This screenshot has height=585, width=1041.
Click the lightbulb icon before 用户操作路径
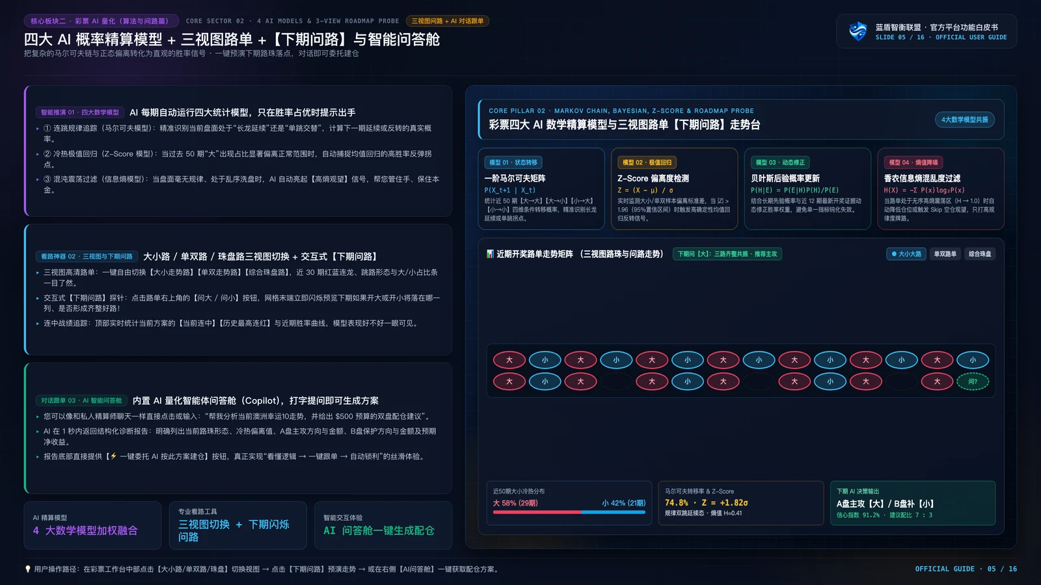coord(27,569)
